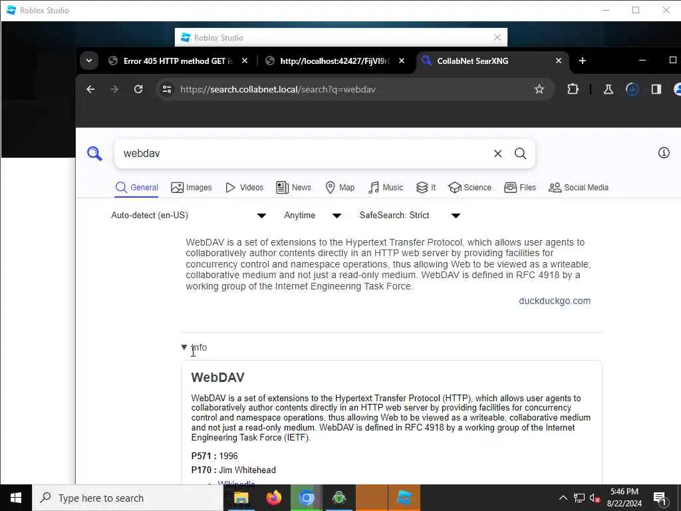The height and width of the screenshot is (511, 681).
Task: Open the green bug app on taskbar
Action: pyautogui.click(x=339, y=498)
